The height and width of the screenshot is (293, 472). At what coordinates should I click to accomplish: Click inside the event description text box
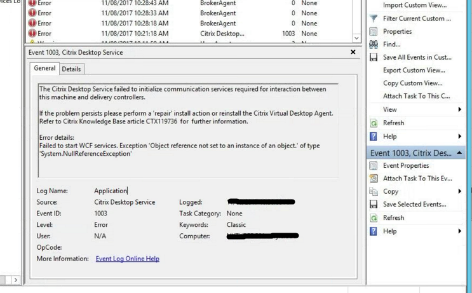189,131
